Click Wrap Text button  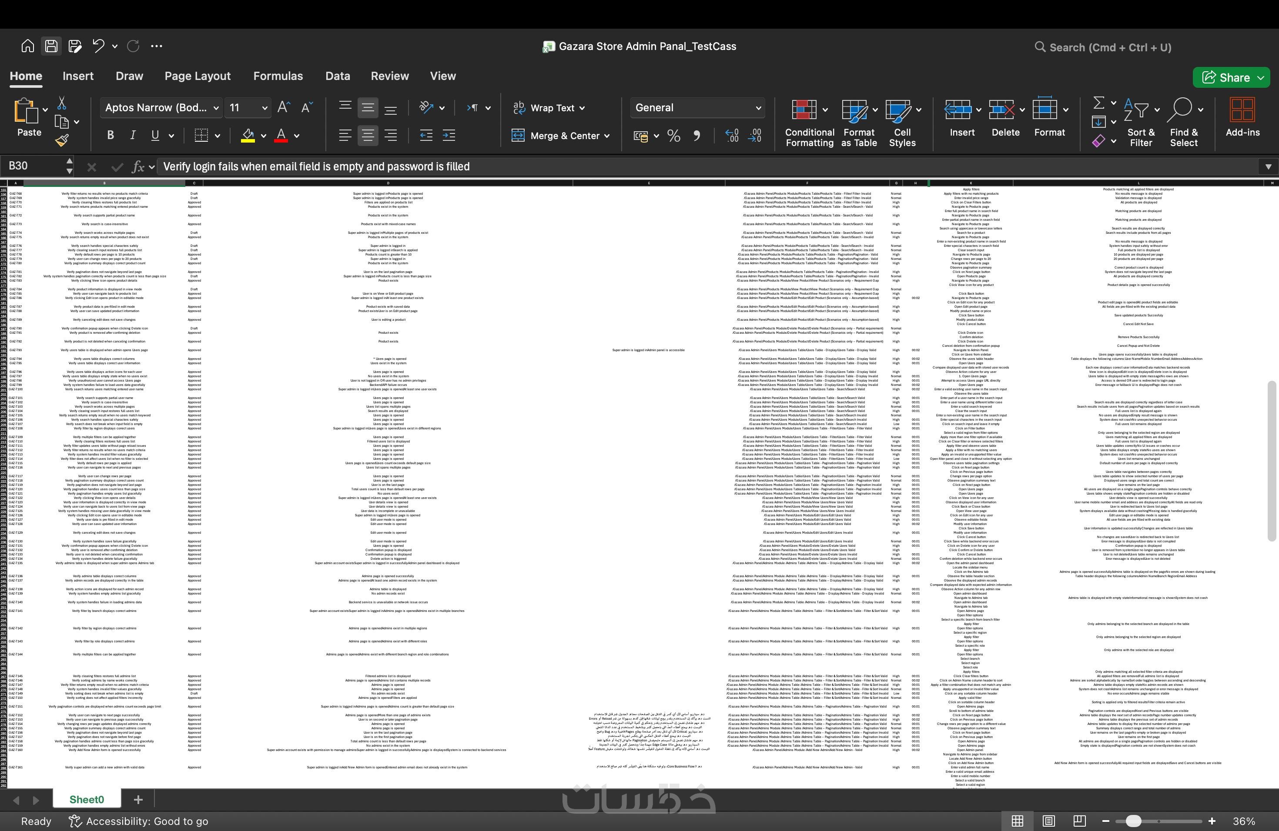(549, 108)
